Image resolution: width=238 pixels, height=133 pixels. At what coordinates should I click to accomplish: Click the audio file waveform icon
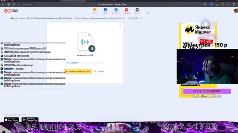(85, 42)
